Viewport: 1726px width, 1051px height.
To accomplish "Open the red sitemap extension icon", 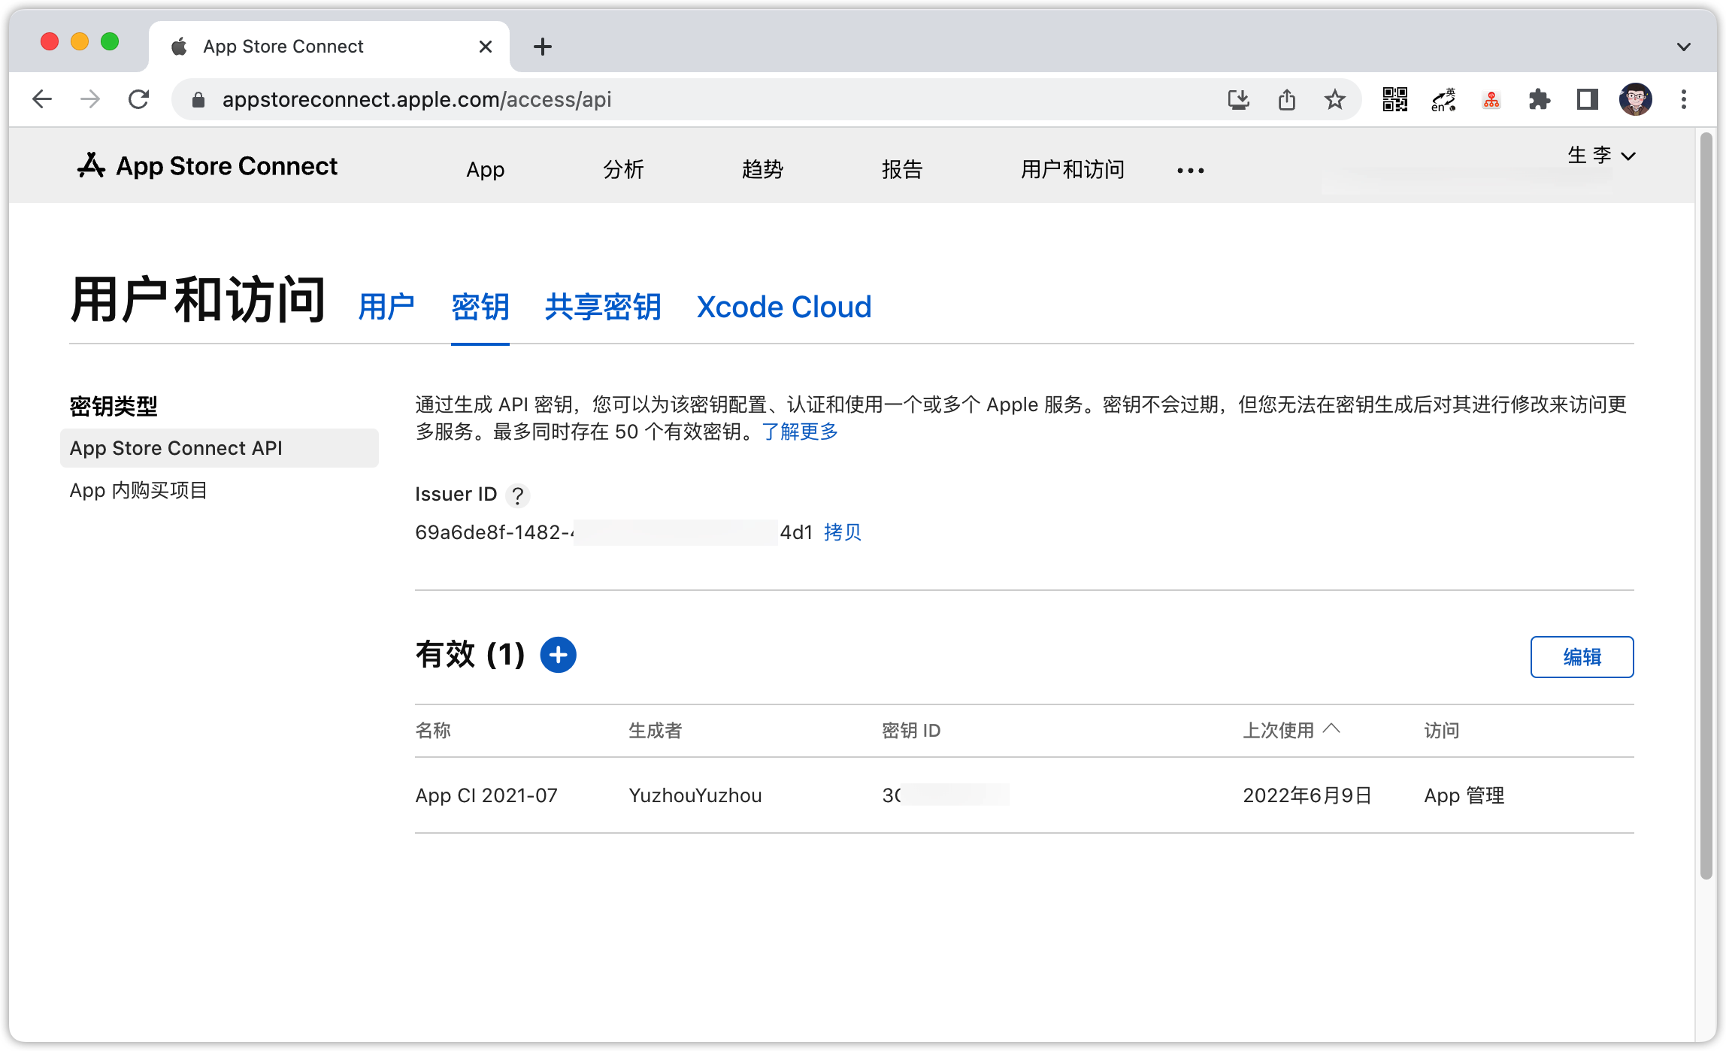I will [1491, 99].
